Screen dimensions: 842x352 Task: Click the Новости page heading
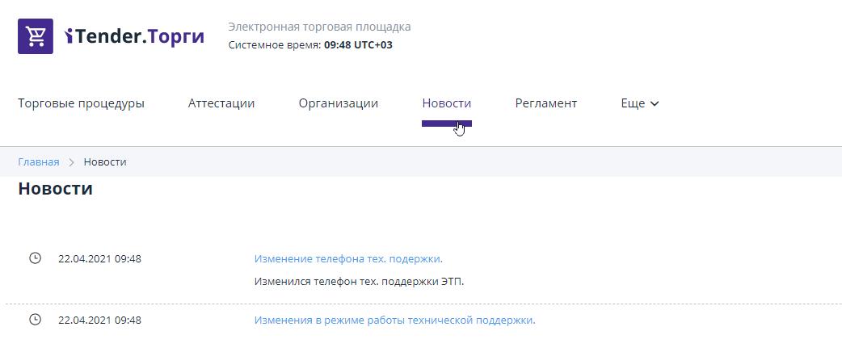pyautogui.click(x=55, y=189)
